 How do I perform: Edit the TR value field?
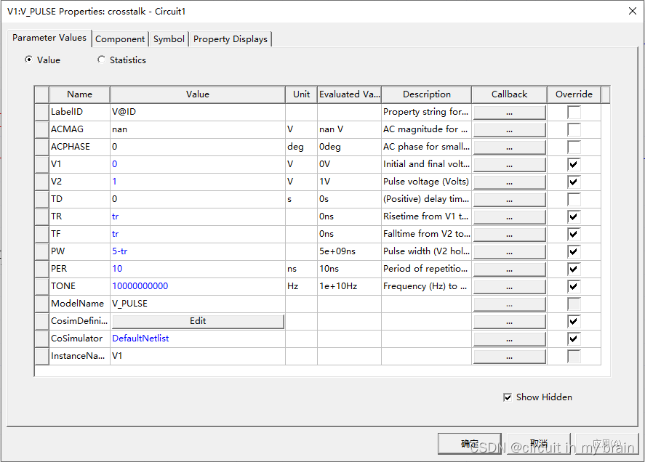tap(196, 216)
